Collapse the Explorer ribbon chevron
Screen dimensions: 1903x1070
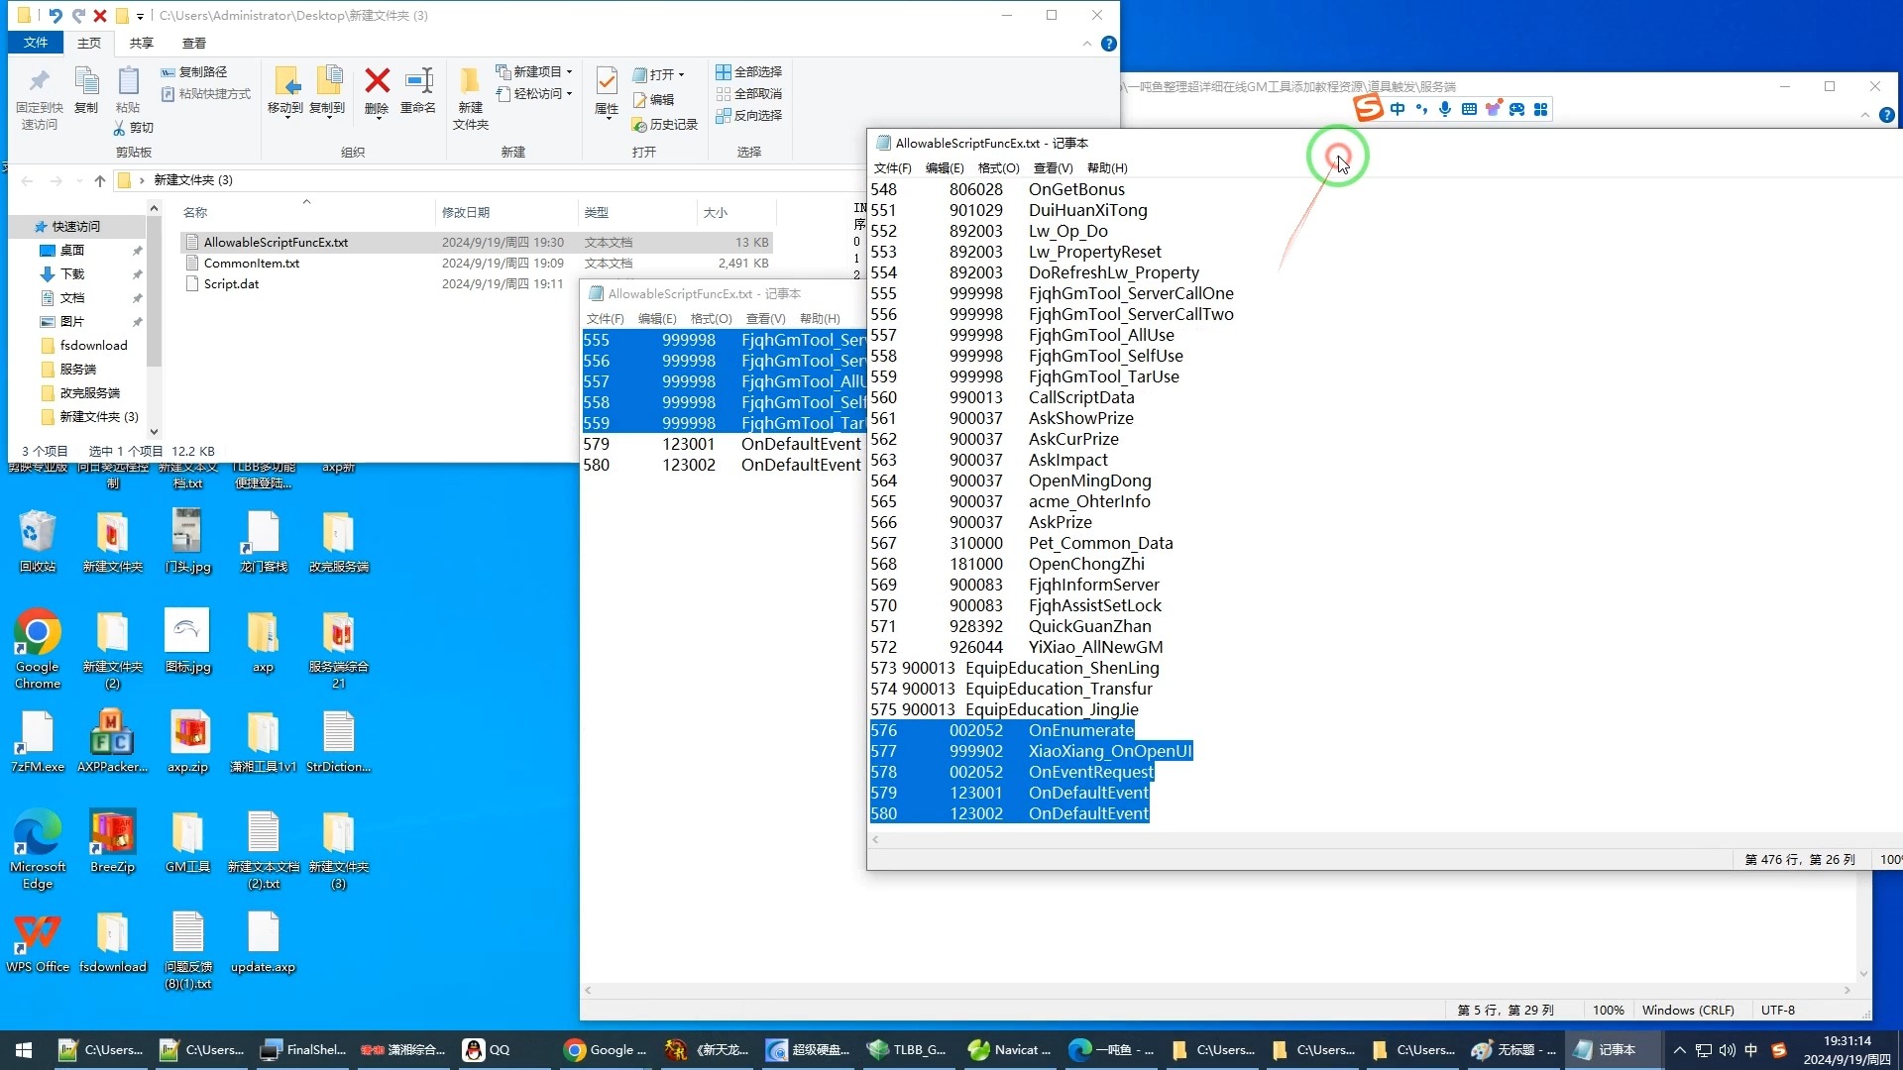(1087, 44)
